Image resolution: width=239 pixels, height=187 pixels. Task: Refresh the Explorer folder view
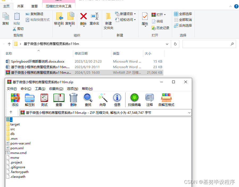(x=175, y=44)
